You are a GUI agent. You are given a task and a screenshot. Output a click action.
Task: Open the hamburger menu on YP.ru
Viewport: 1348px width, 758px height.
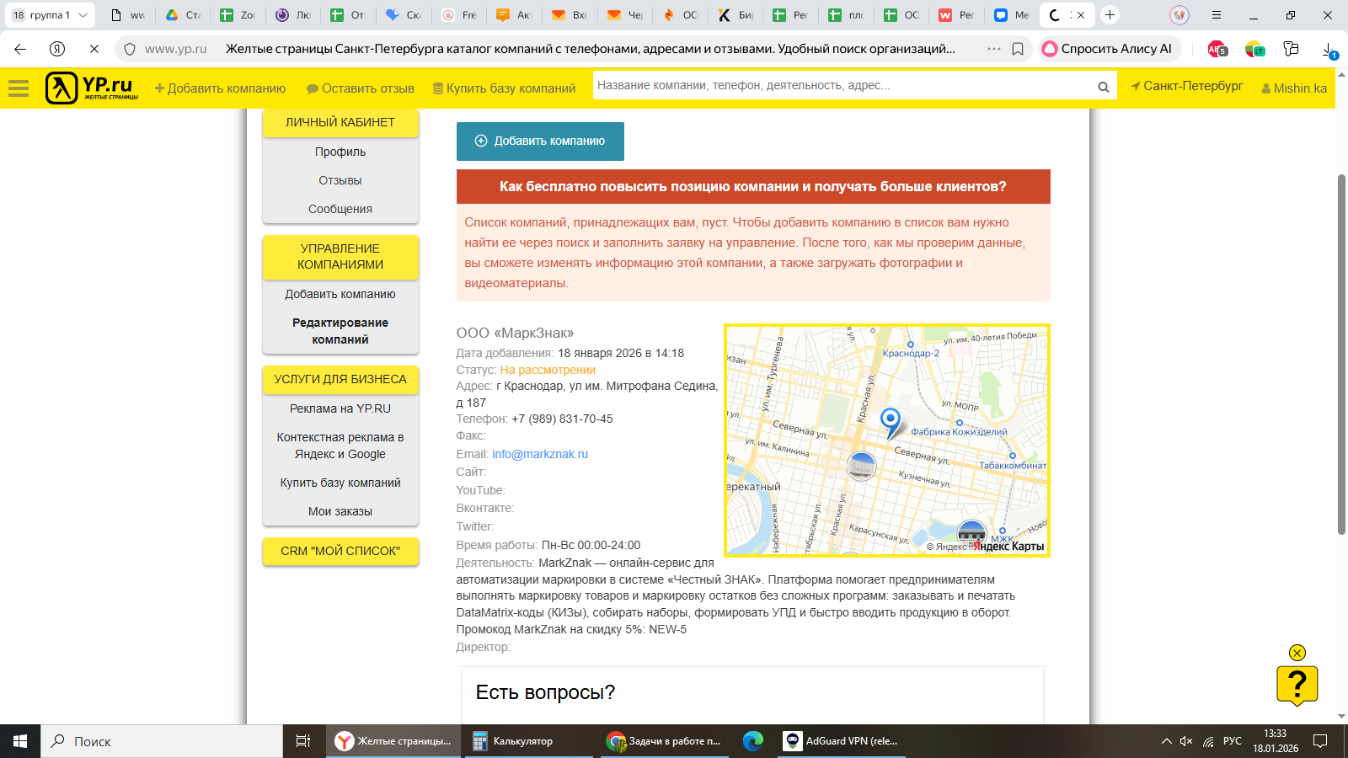tap(19, 88)
